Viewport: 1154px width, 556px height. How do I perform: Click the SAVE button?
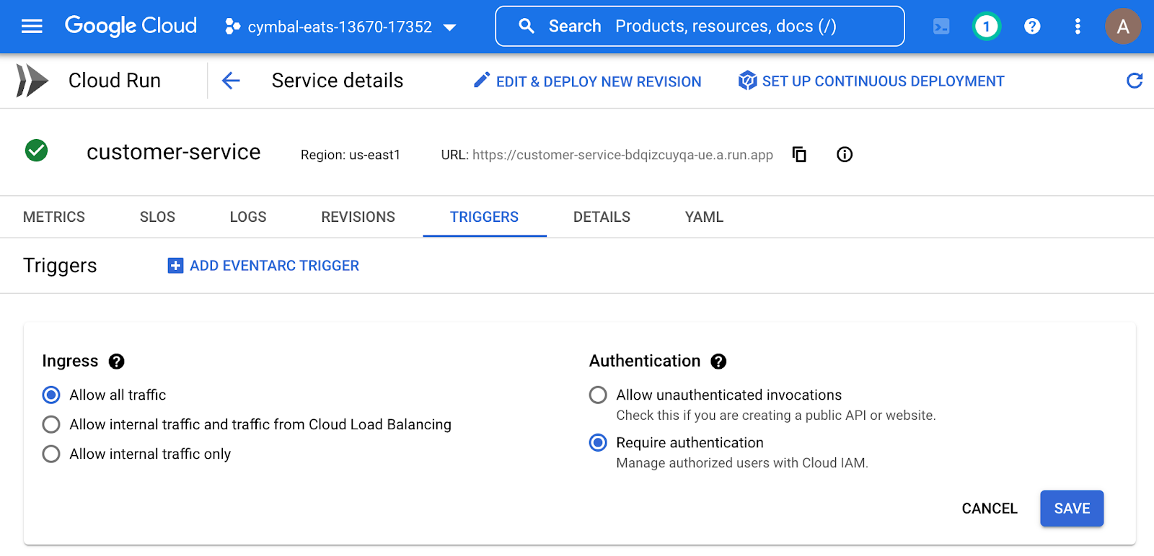[x=1071, y=508]
